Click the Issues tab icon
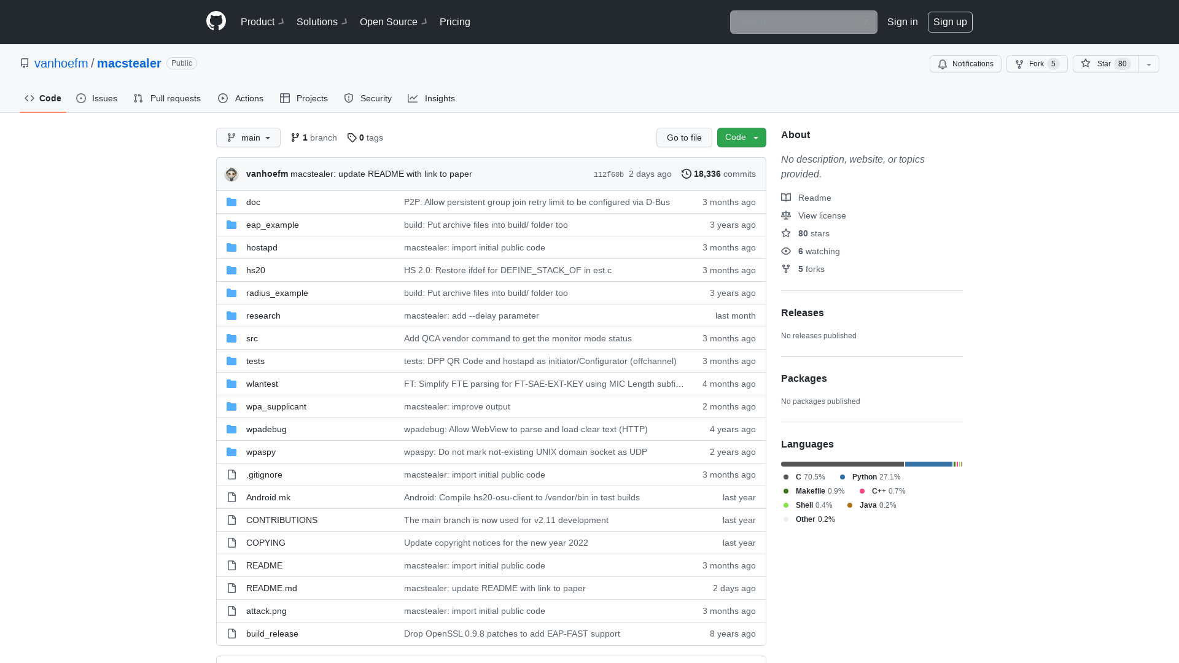The height and width of the screenshot is (663, 1179). pos(81,98)
